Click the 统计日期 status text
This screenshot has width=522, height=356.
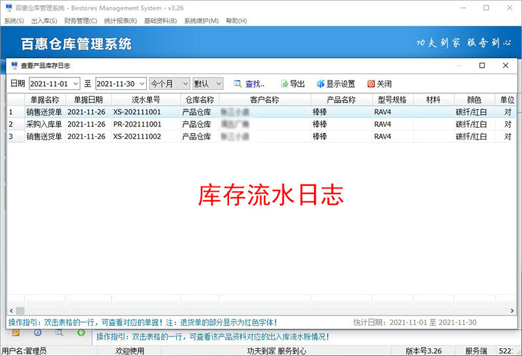415,322
